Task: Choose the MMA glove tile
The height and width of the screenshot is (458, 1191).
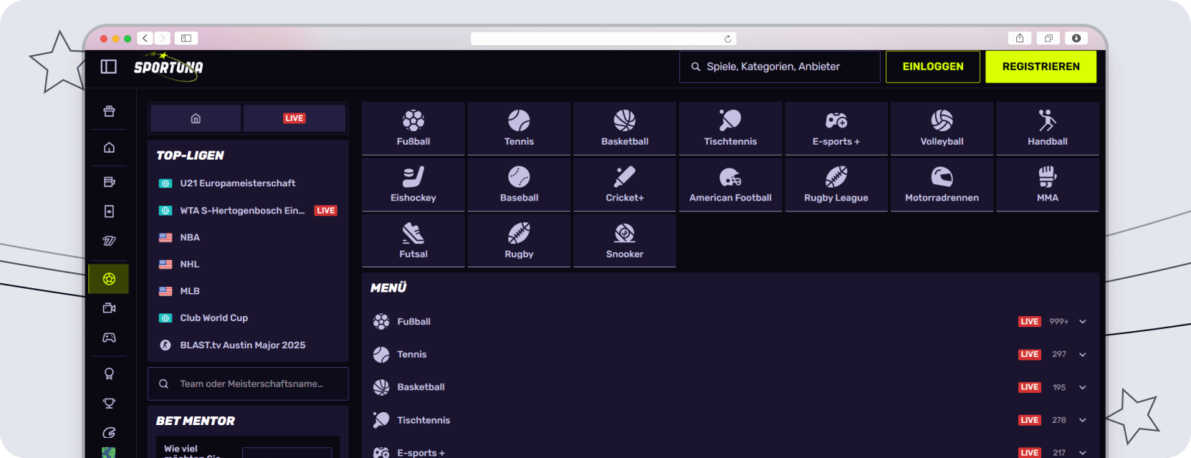Action: (1047, 185)
